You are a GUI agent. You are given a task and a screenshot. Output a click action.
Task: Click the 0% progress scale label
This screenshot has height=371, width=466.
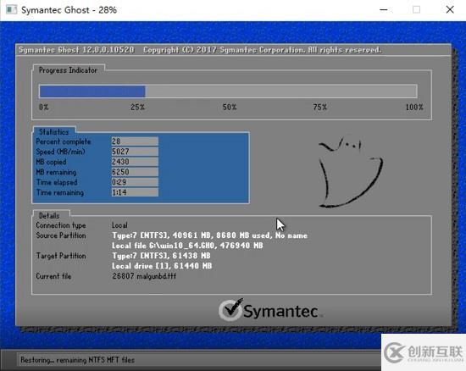tap(44, 107)
